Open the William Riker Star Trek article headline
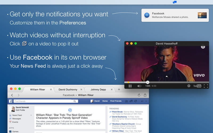The height and width of the screenshot is (133, 213). click(x=64, y=117)
